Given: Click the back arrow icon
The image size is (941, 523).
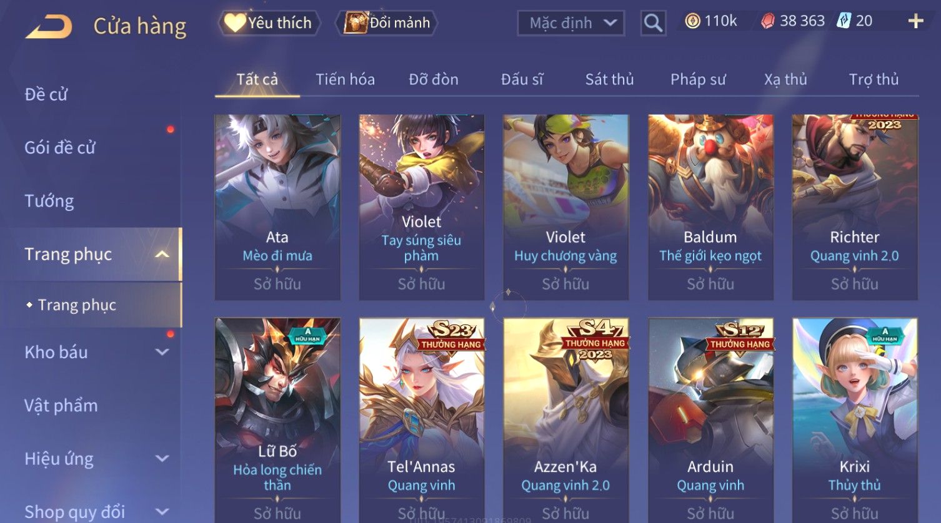Looking at the screenshot, I should tap(49, 26).
